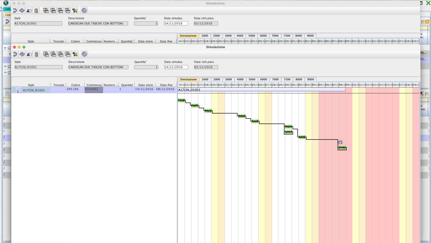Screen dimensions: 431x243
Task: Click the Commessa column header in front table
Action: tap(94, 85)
